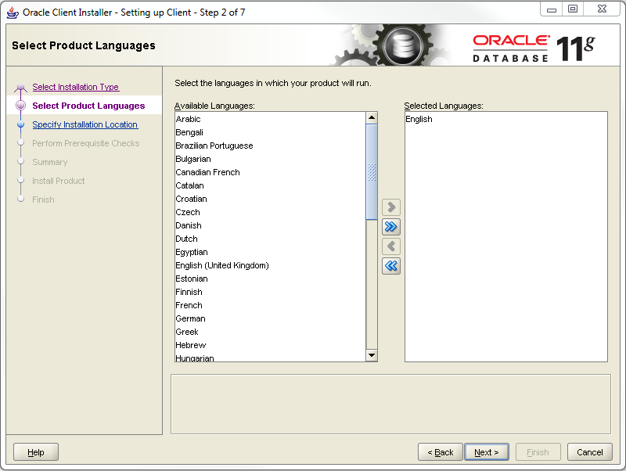Select Arabic in Available Languages
Screen dimensions: 626x471
270,119
